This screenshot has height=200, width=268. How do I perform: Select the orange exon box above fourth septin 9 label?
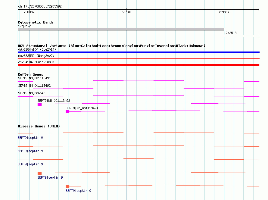coord(39,173)
